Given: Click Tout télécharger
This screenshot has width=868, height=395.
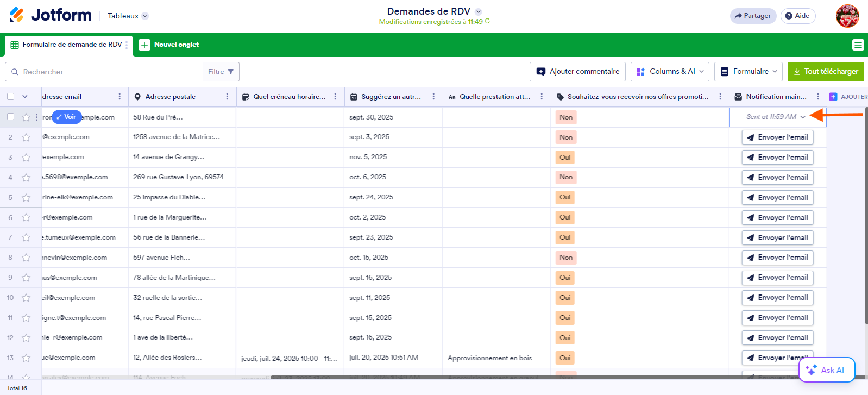Looking at the screenshot, I should click(x=826, y=72).
